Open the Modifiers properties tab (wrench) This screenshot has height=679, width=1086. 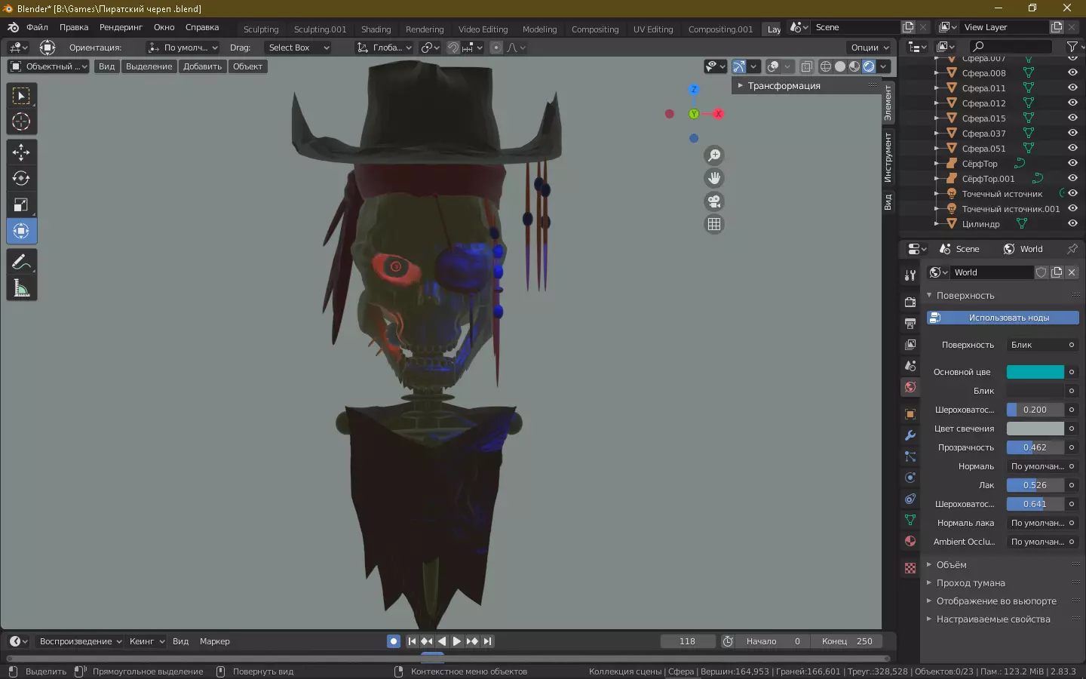click(910, 435)
